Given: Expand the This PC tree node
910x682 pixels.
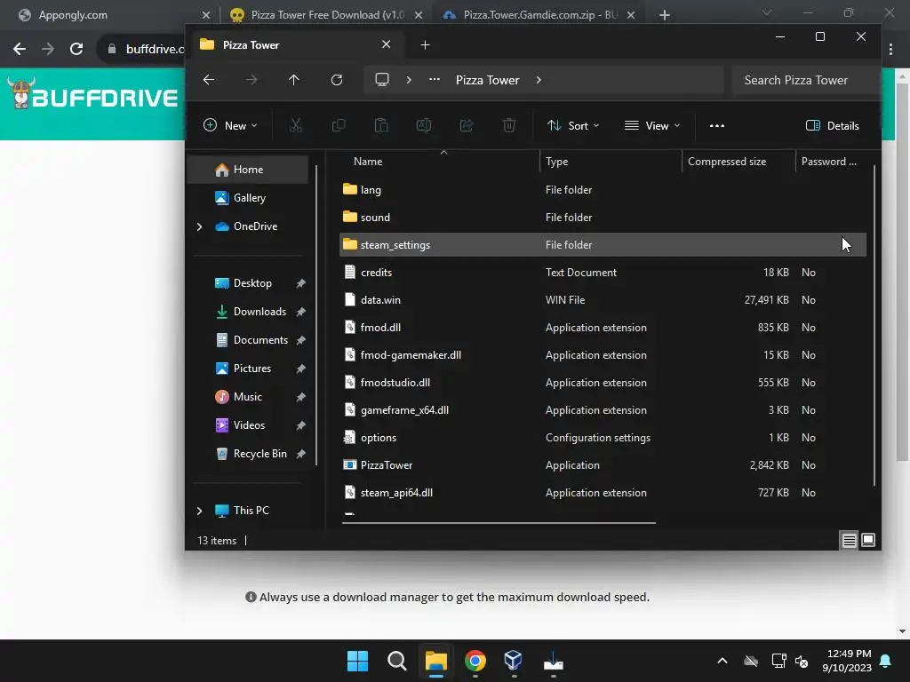Looking at the screenshot, I should pyautogui.click(x=200, y=511).
